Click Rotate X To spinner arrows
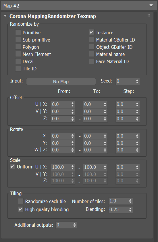 tap(105, 136)
